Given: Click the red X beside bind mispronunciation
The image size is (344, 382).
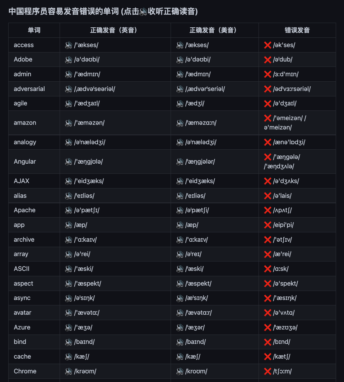Looking at the screenshot, I should pyautogui.click(x=268, y=342).
